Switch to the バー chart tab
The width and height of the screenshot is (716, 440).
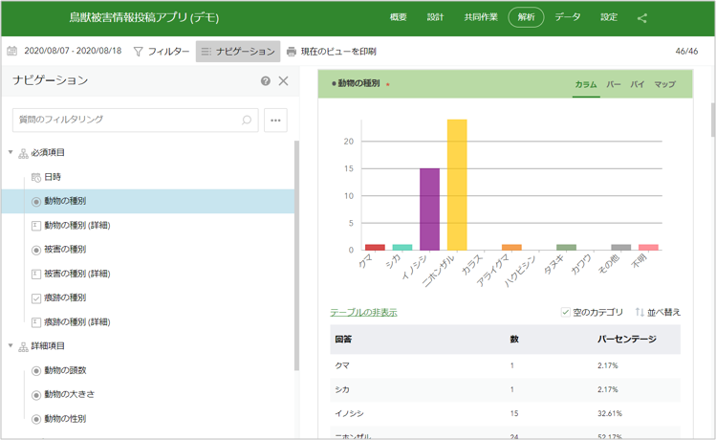(614, 85)
